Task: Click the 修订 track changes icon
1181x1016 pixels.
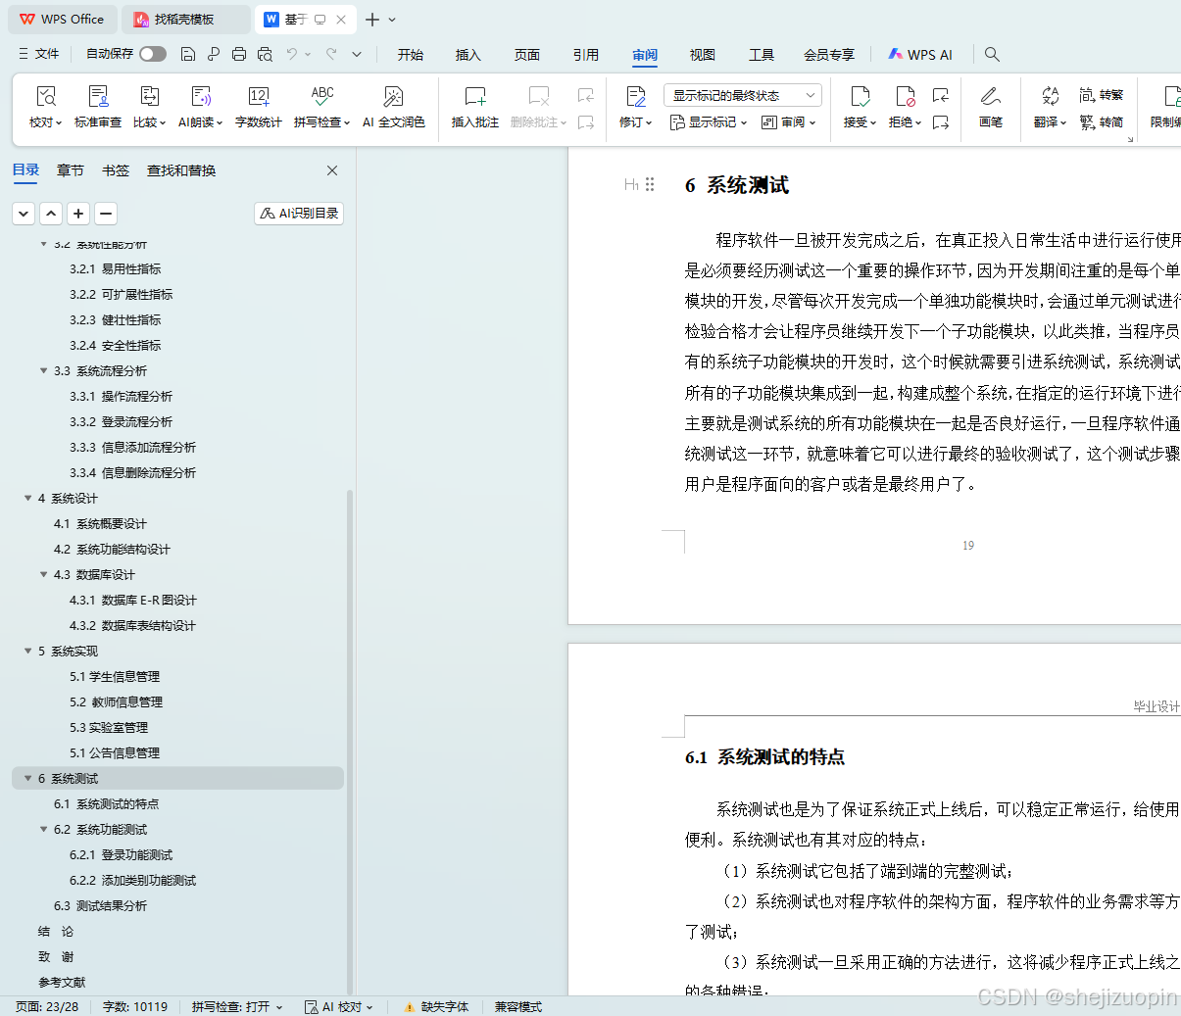Action: click(x=635, y=96)
